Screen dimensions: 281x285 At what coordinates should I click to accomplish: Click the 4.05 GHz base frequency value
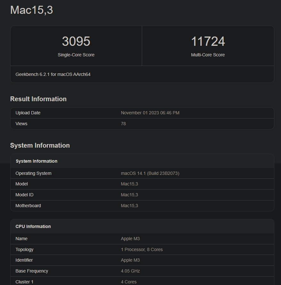[130, 271]
